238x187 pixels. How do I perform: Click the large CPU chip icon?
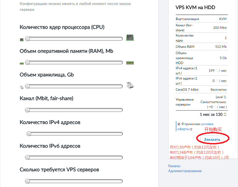pos(130,38)
